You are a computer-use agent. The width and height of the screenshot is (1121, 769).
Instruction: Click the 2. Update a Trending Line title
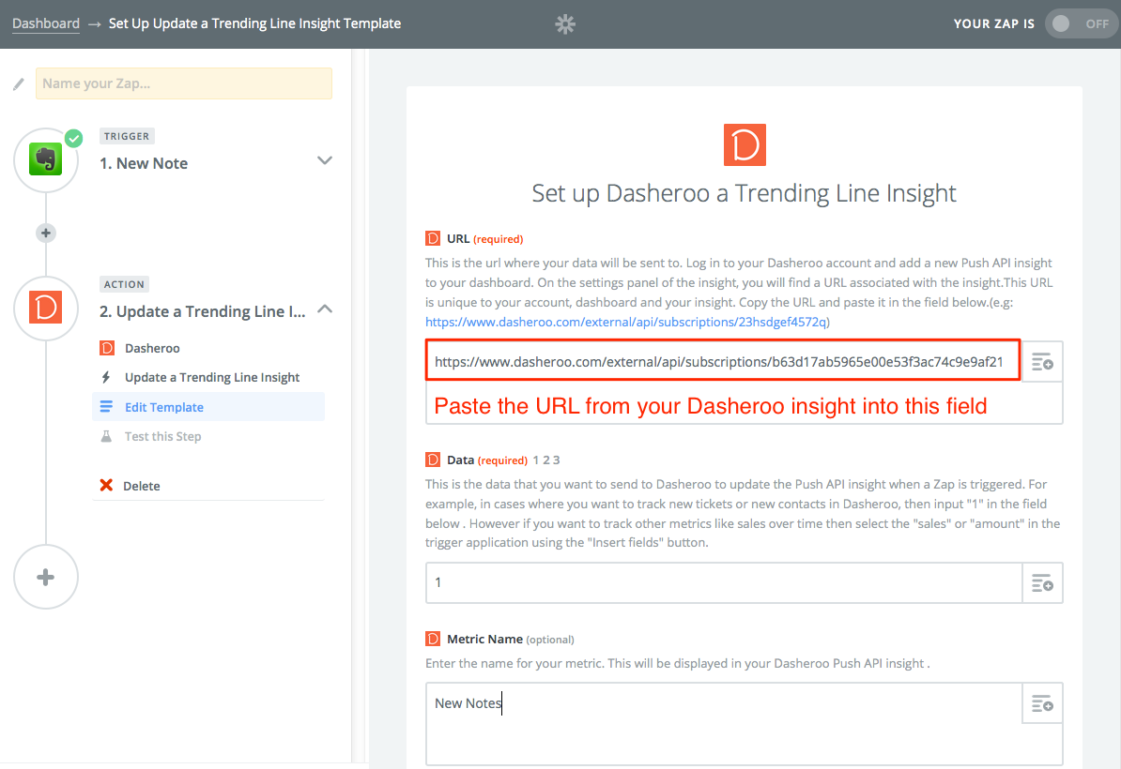(x=202, y=312)
